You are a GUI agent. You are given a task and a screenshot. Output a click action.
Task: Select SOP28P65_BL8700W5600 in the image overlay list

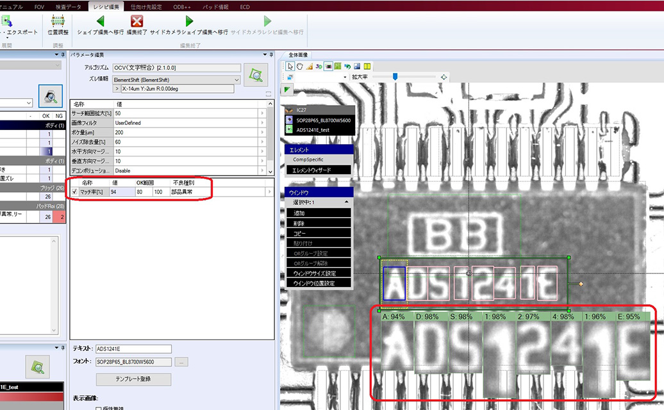pos(324,120)
